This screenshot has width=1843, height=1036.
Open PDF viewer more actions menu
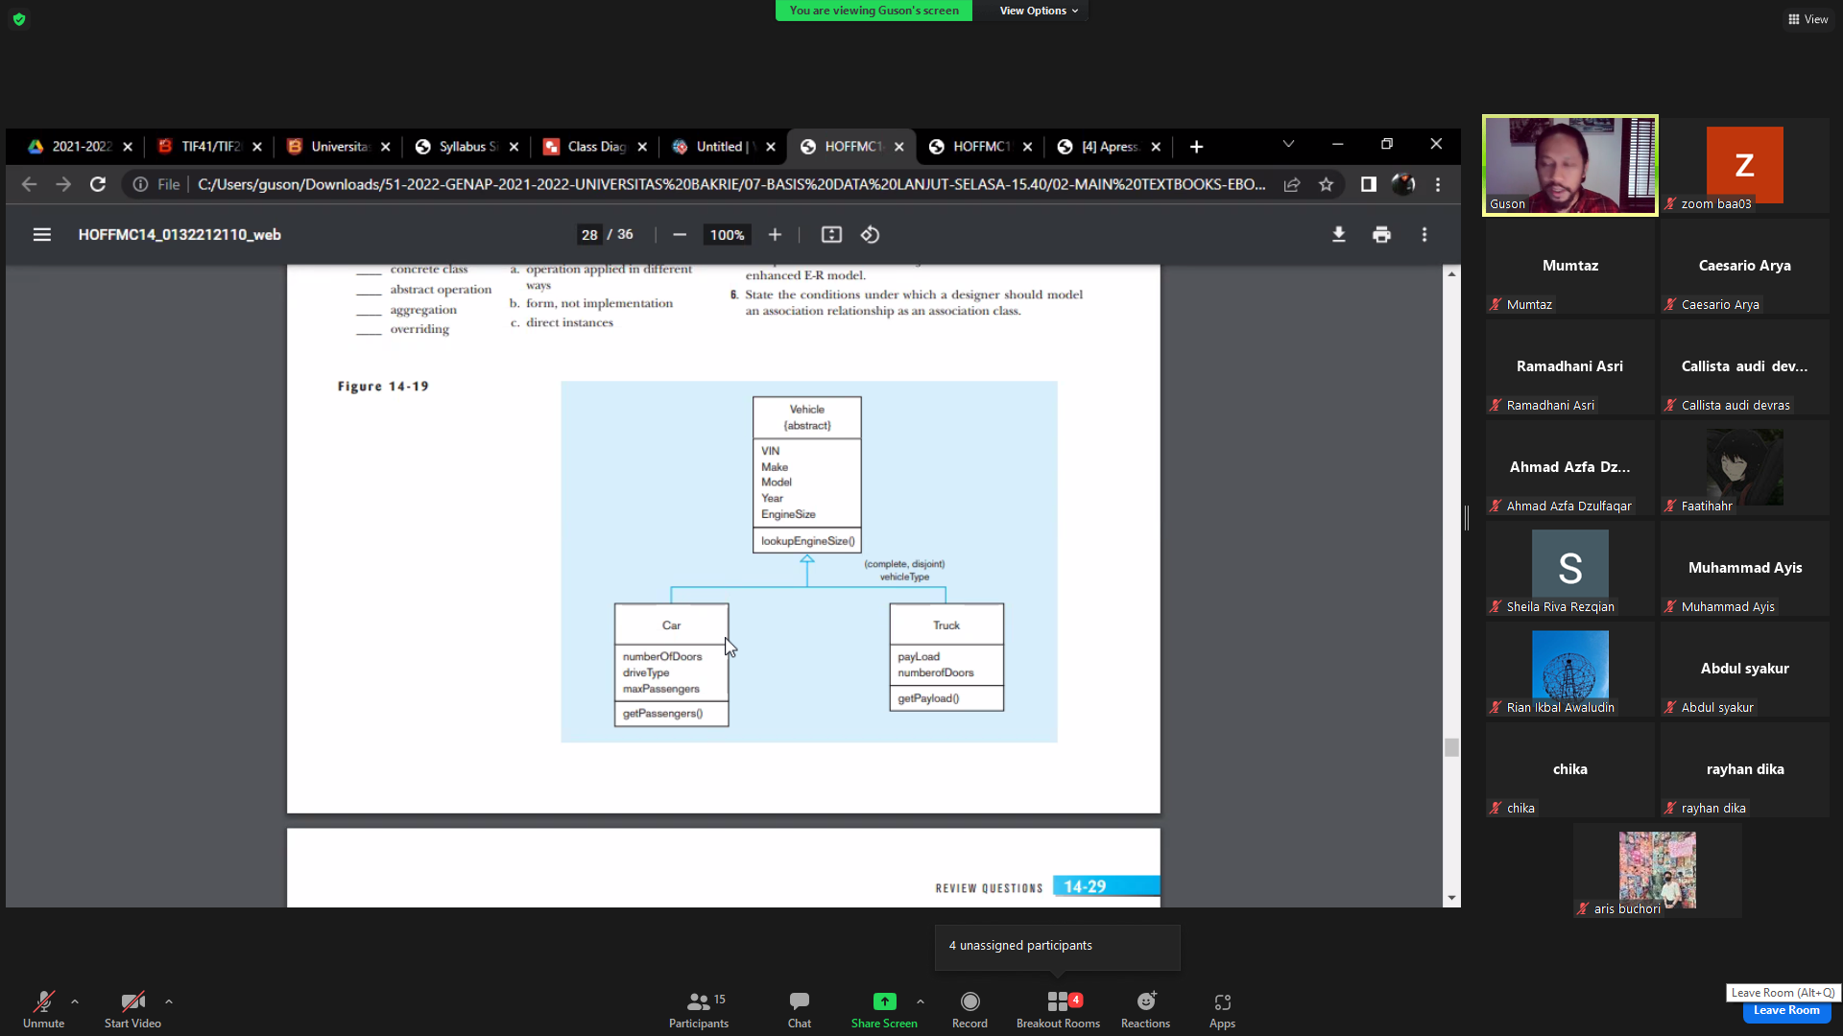(1424, 235)
